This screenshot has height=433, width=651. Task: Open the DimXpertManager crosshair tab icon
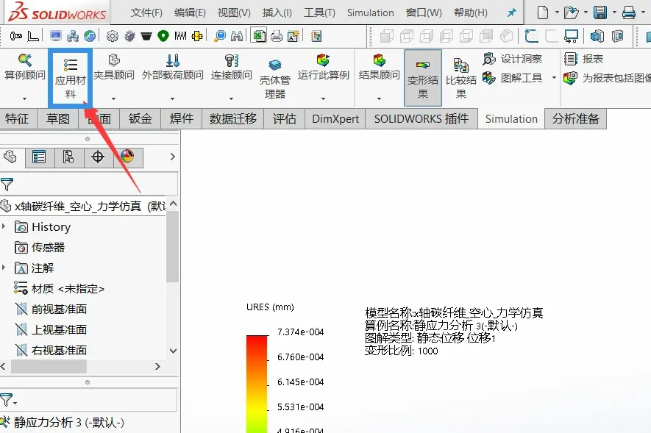coord(98,157)
